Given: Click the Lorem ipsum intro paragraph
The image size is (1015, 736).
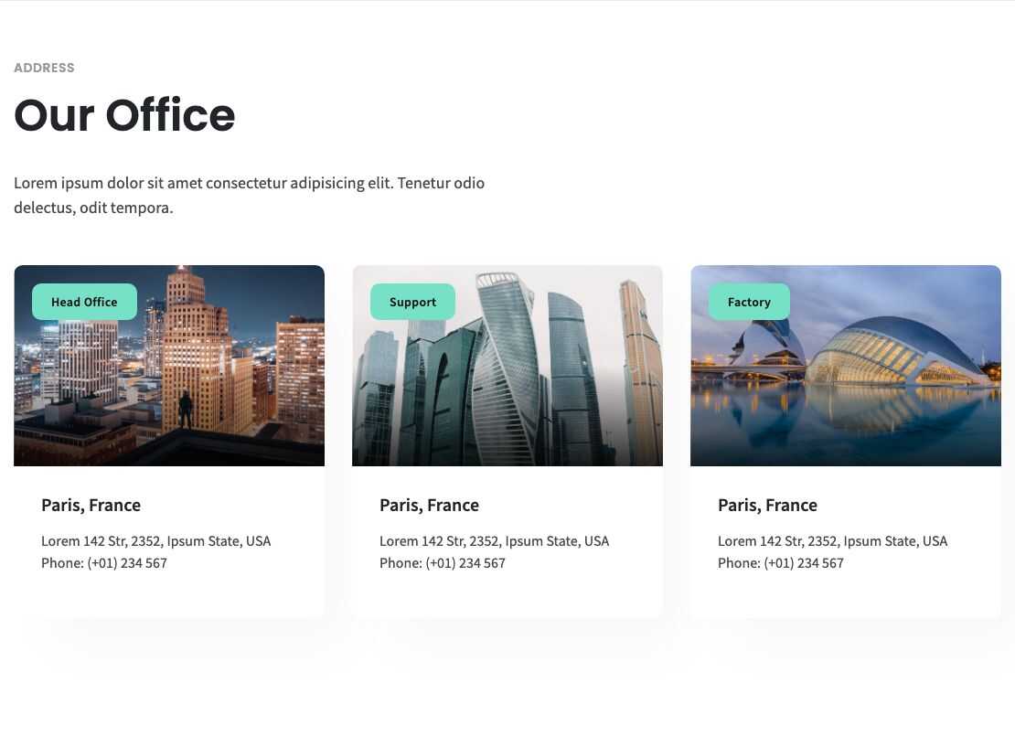Looking at the screenshot, I should click(250, 195).
